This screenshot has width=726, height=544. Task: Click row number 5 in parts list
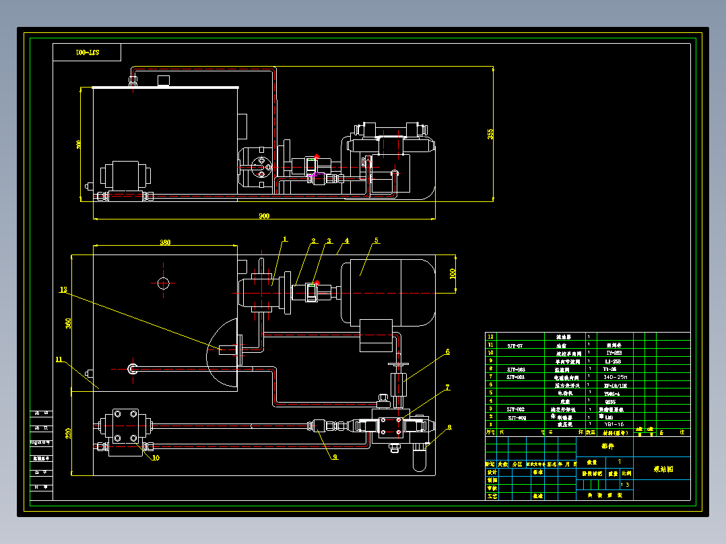pyautogui.click(x=491, y=392)
